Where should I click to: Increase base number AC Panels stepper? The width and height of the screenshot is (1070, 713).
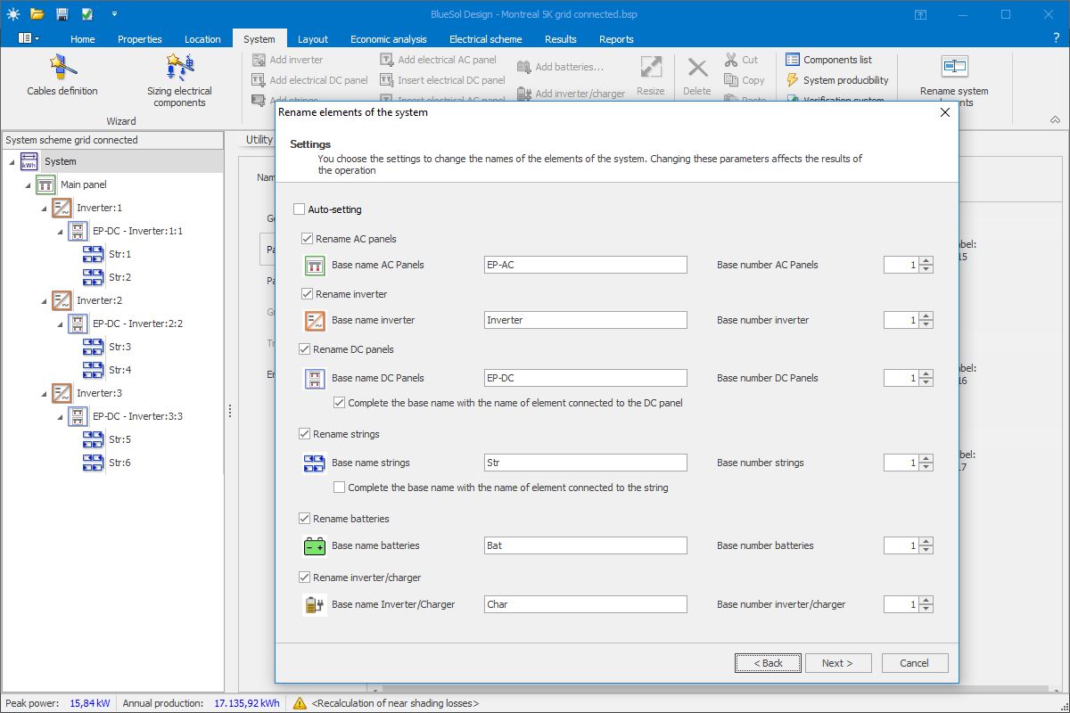click(x=926, y=261)
